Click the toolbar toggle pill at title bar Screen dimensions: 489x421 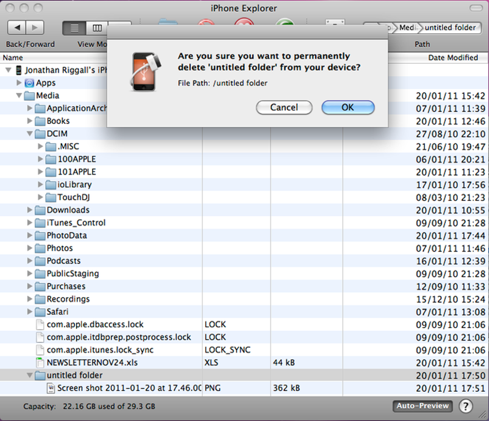click(476, 8)
